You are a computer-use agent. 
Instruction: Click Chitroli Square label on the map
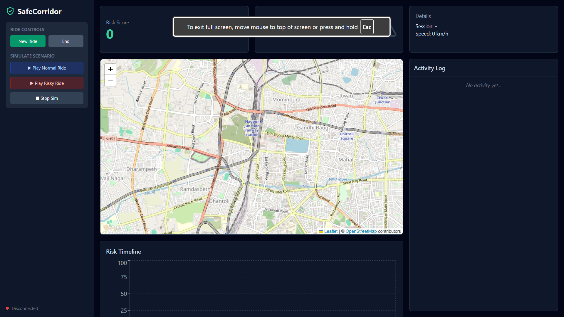point(347,136)
